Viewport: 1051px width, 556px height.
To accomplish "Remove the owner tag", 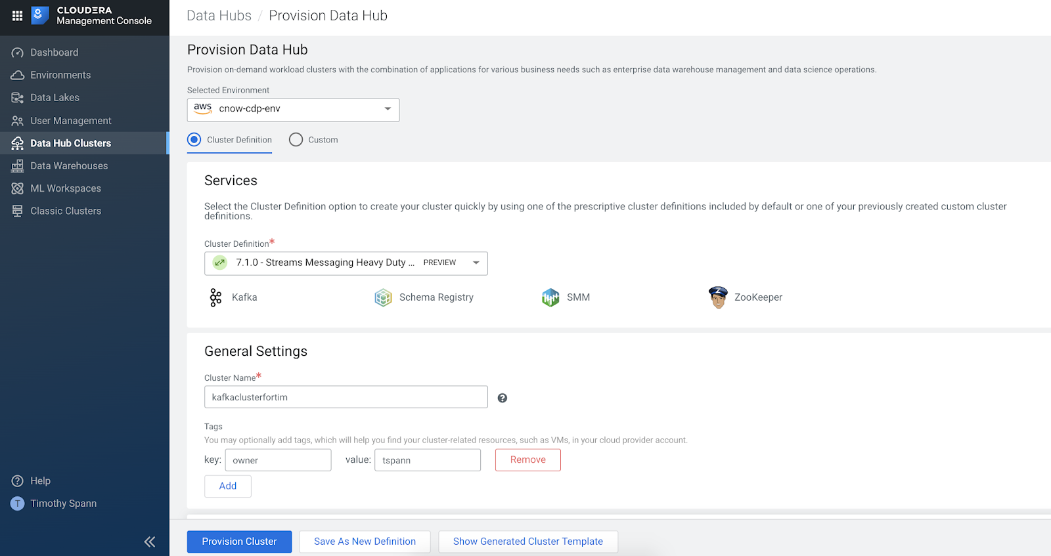I will (528, 460).
